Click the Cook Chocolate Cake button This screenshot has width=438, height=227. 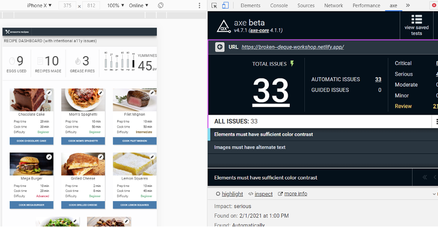click(x=31, y=141)
